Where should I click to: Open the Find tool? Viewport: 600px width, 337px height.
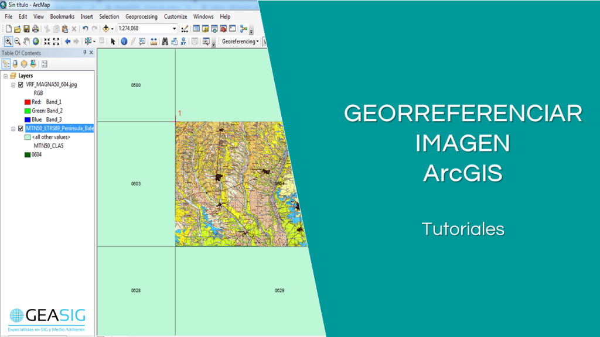[164, 41]
